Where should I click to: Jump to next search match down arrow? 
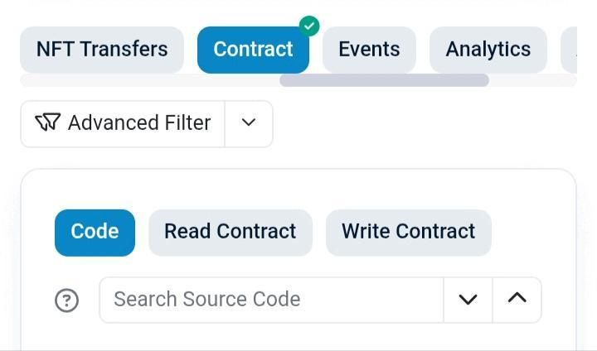click(468, 300)
